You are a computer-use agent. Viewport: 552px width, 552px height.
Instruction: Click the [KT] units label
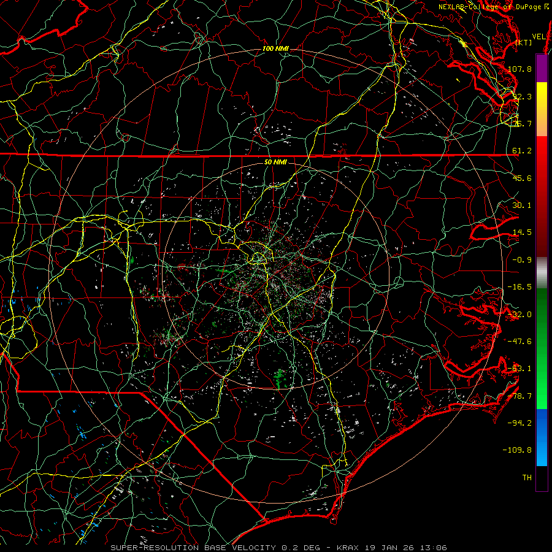[524, 42]
